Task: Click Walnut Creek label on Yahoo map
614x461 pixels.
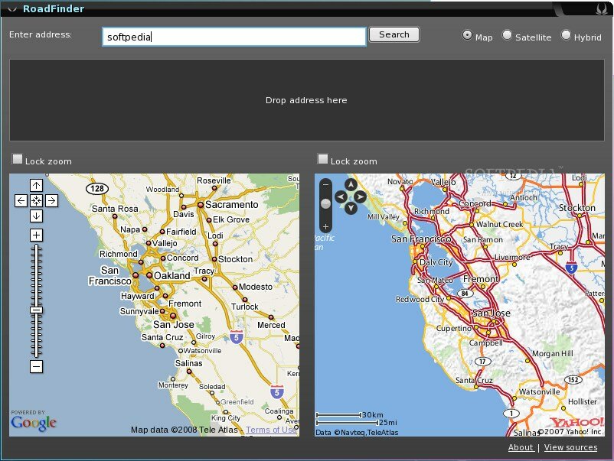Action: [x=499, y=225]
